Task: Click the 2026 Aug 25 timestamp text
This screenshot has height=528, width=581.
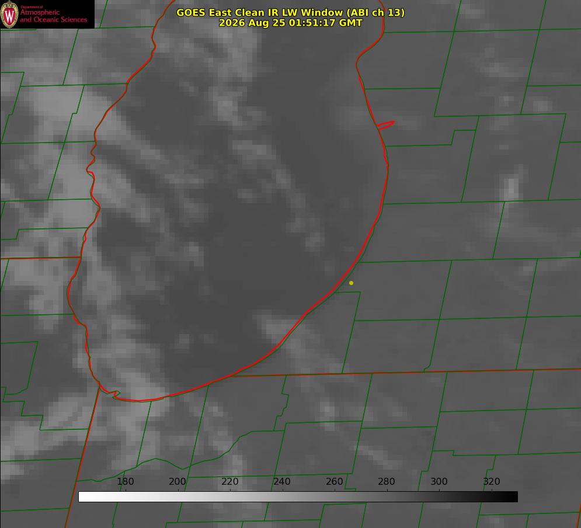Action: [291, 23]
